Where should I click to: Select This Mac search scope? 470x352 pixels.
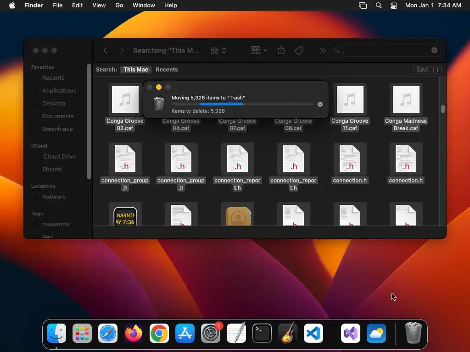136,70
